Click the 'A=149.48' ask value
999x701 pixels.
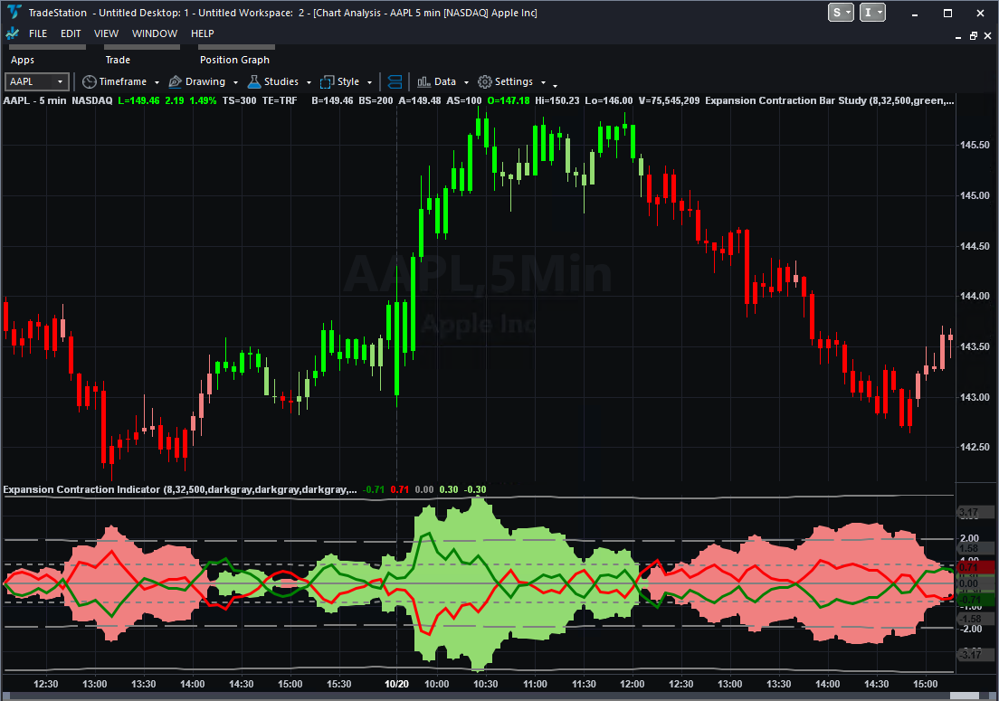click(x=420, y=100)
